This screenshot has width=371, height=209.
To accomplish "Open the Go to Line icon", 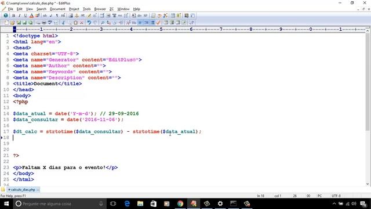I will [121, 23].
